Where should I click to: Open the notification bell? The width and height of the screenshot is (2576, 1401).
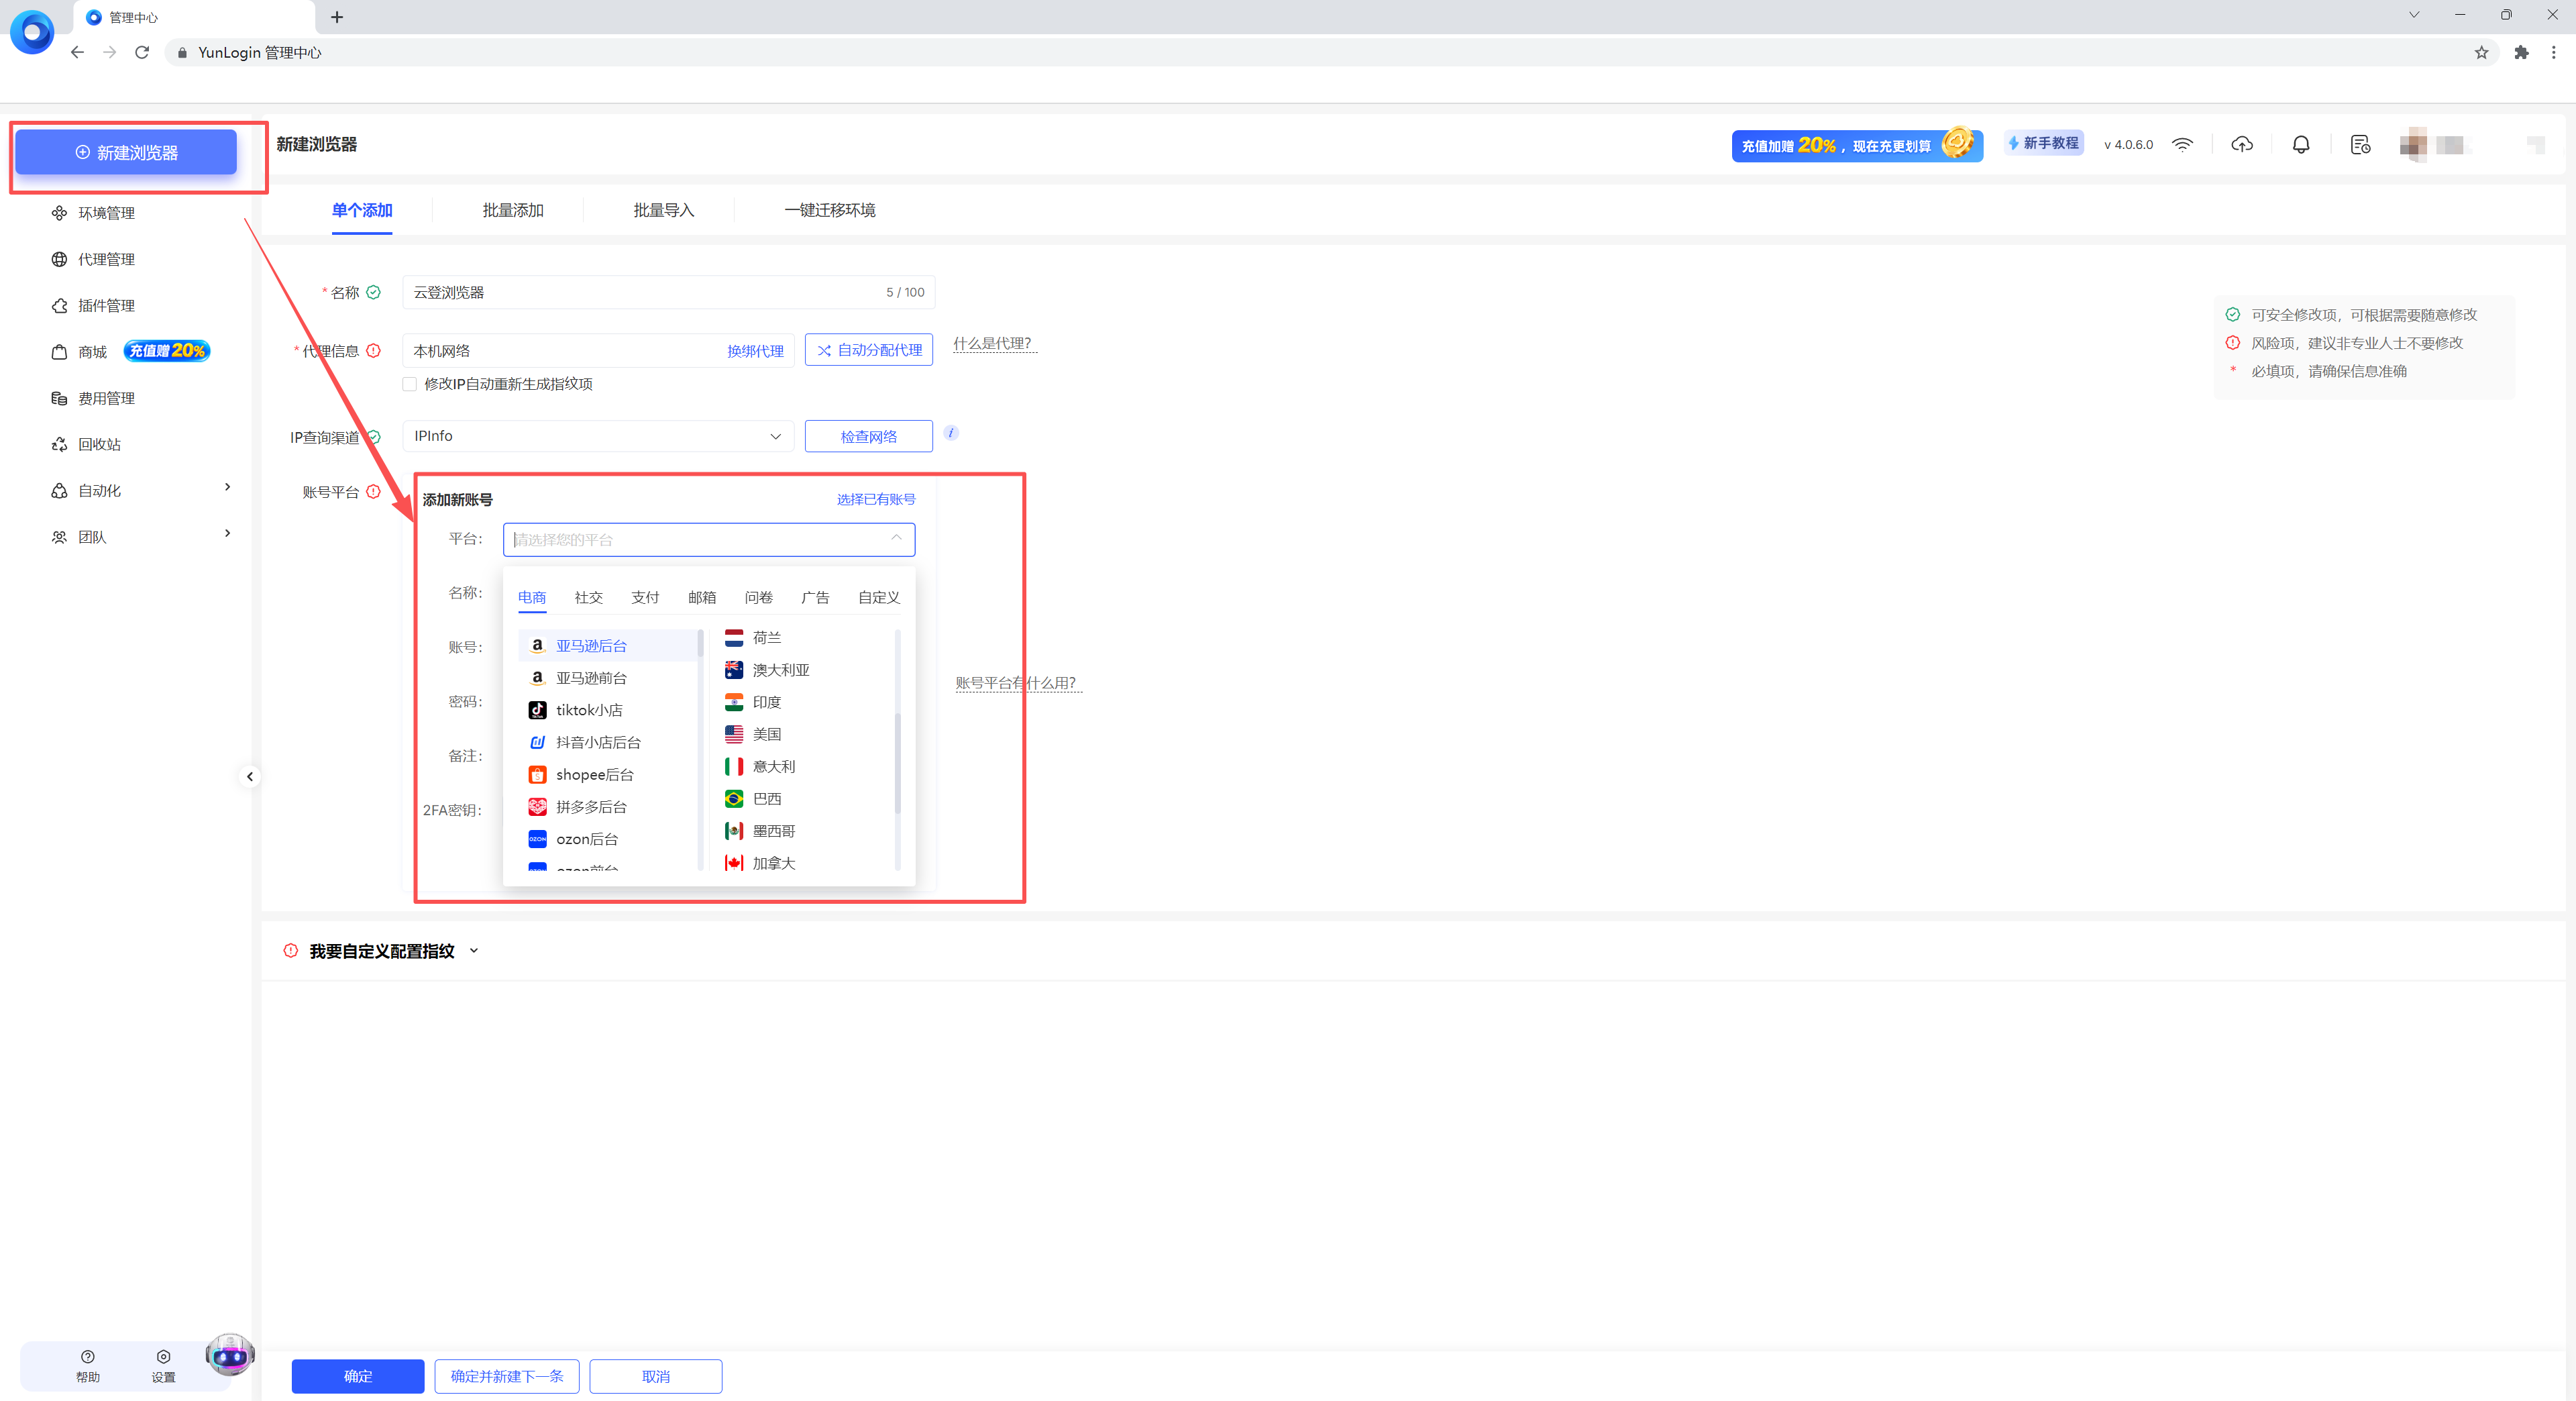coord(2301,145)
